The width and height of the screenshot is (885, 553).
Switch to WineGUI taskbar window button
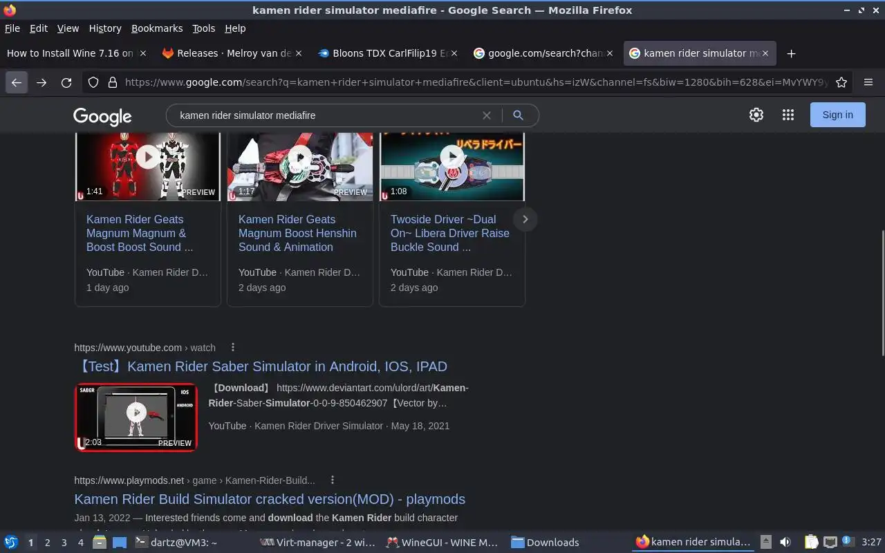coord(442,543)
